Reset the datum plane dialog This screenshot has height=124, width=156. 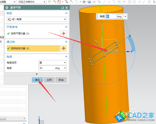[62, 8]
